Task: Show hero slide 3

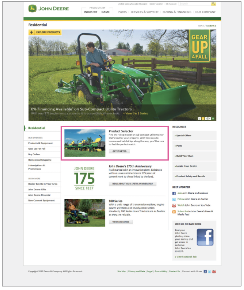Action: [206, 119]
